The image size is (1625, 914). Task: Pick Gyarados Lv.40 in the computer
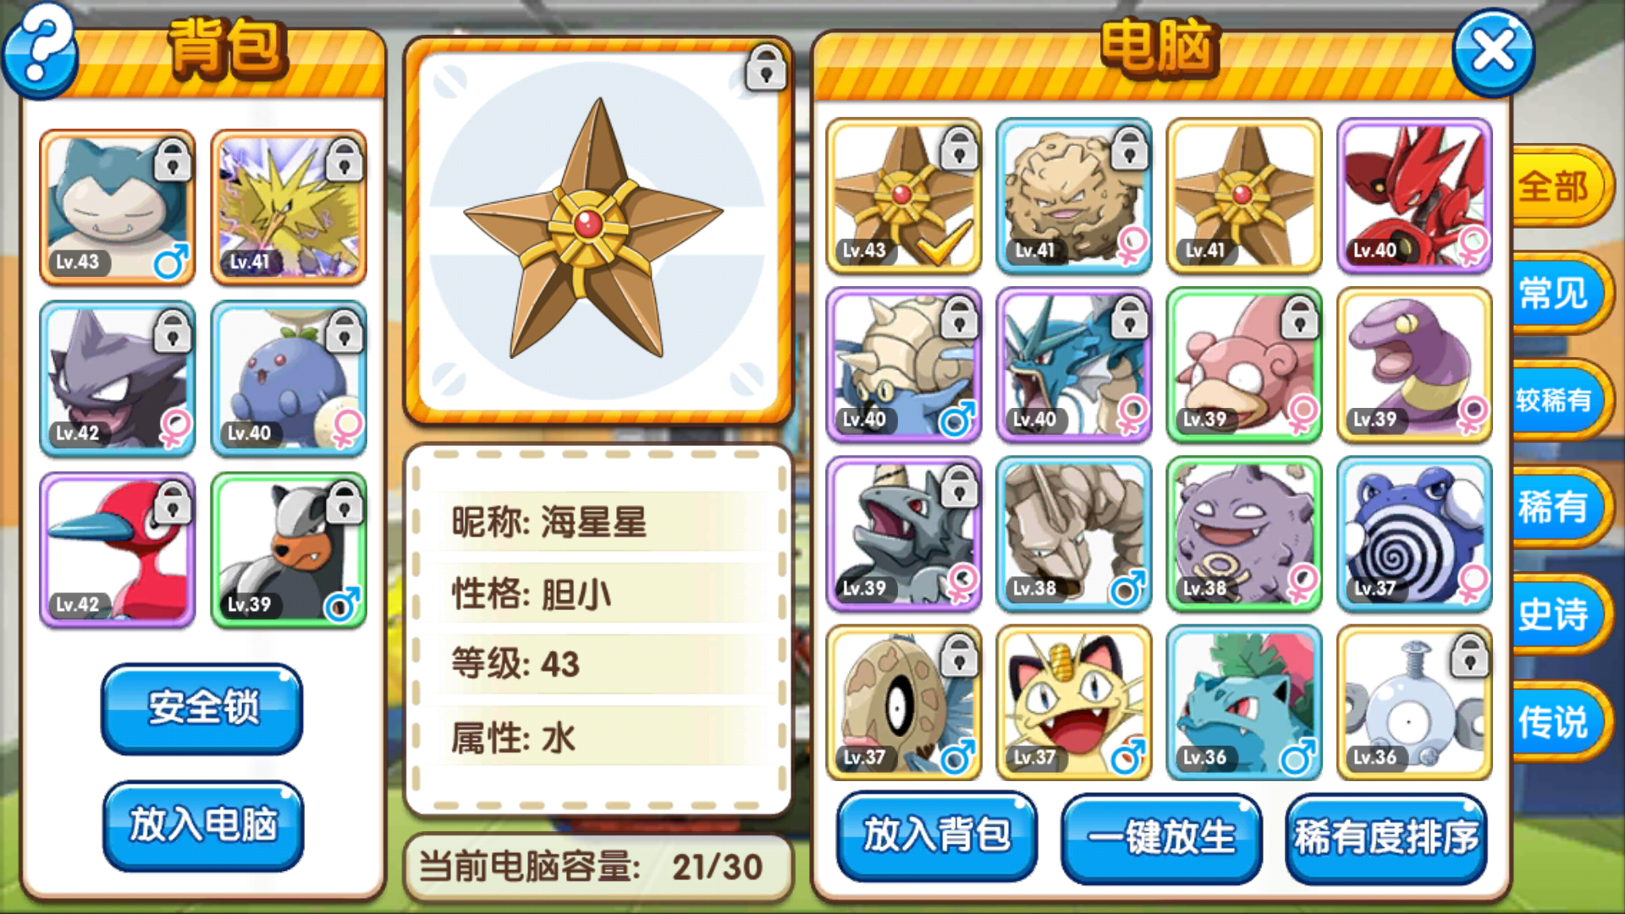(x=1074, y=365)
